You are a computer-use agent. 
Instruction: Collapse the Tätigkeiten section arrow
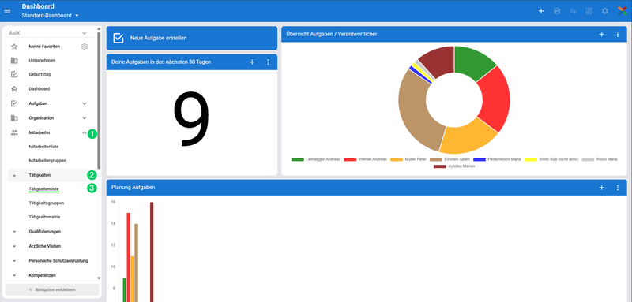(x=14, y=175)
